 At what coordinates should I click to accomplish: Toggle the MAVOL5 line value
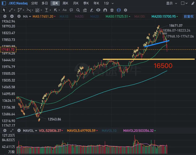[x=82, y=131]
